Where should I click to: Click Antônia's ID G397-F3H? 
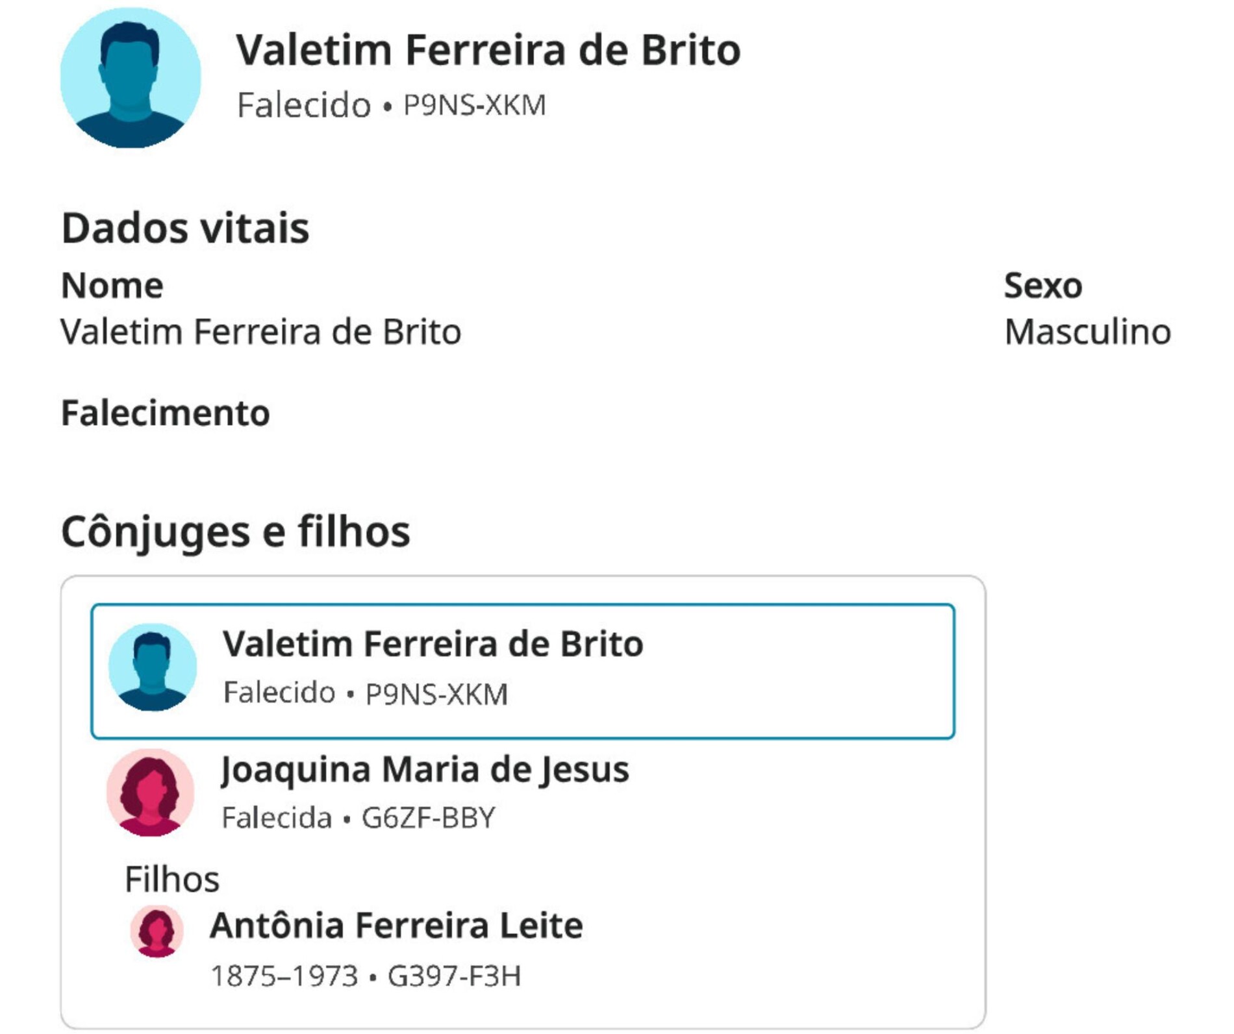(x=455, y=976)
